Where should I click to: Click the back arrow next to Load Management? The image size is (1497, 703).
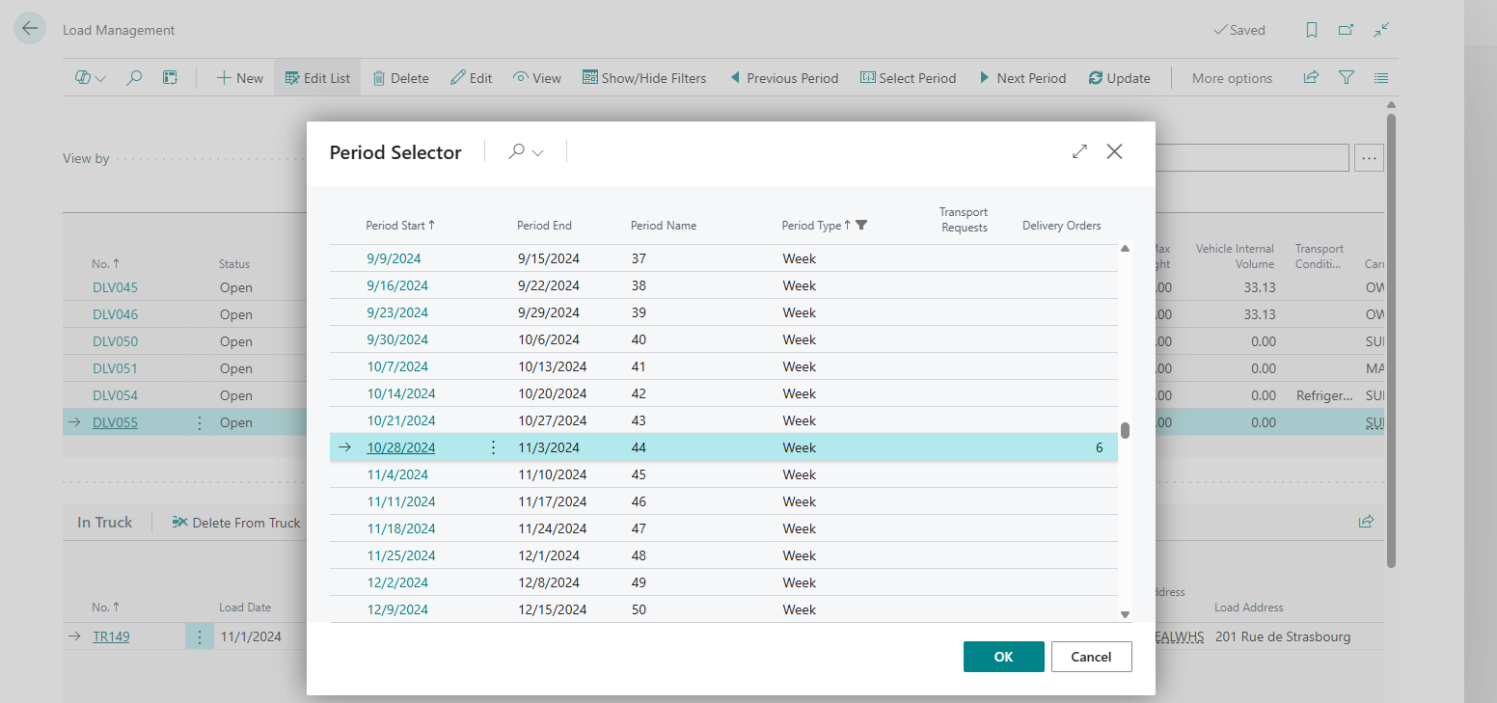click(30, 29)
